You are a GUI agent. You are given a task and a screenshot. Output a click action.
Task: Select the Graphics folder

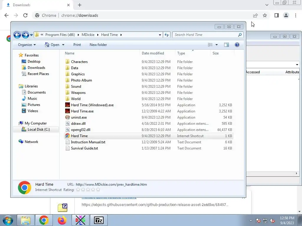click(78, 74)
